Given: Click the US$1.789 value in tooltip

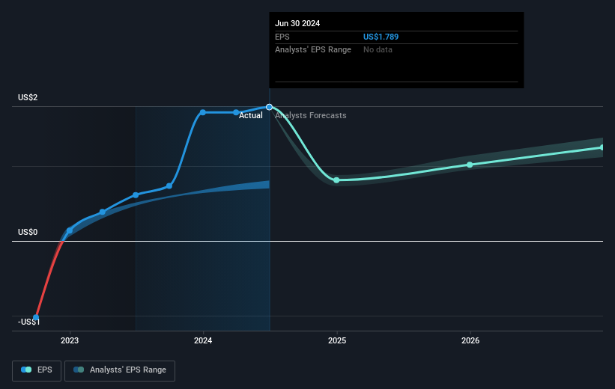Looking at the screenshot, I should [381, 37].
